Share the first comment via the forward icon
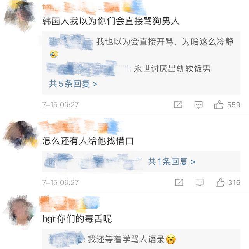The image size is (249, 249). click(x=178, y=105)
